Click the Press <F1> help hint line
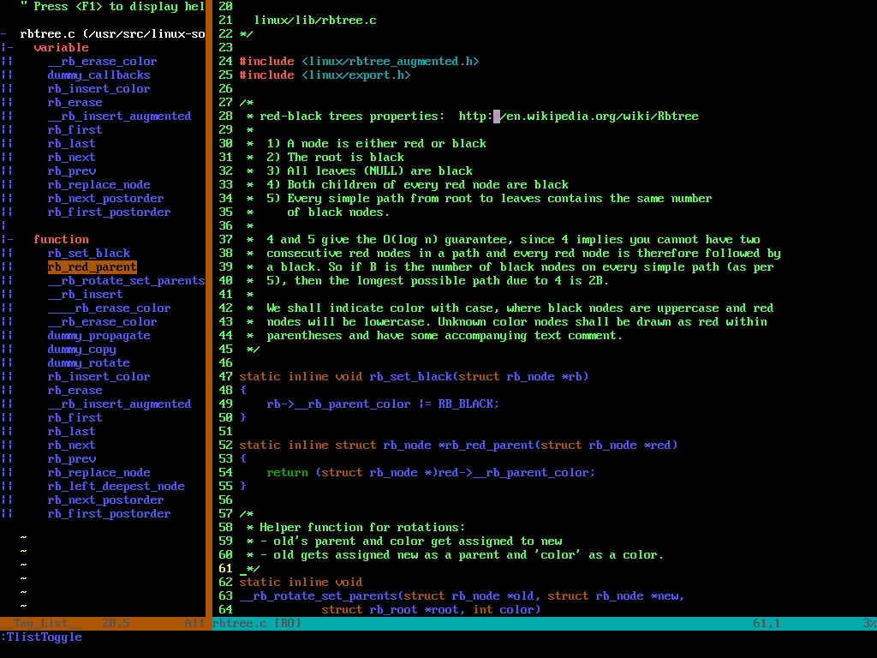Viewport: 877px width, 658px height. pyautogui.click(x=112, y=7)
